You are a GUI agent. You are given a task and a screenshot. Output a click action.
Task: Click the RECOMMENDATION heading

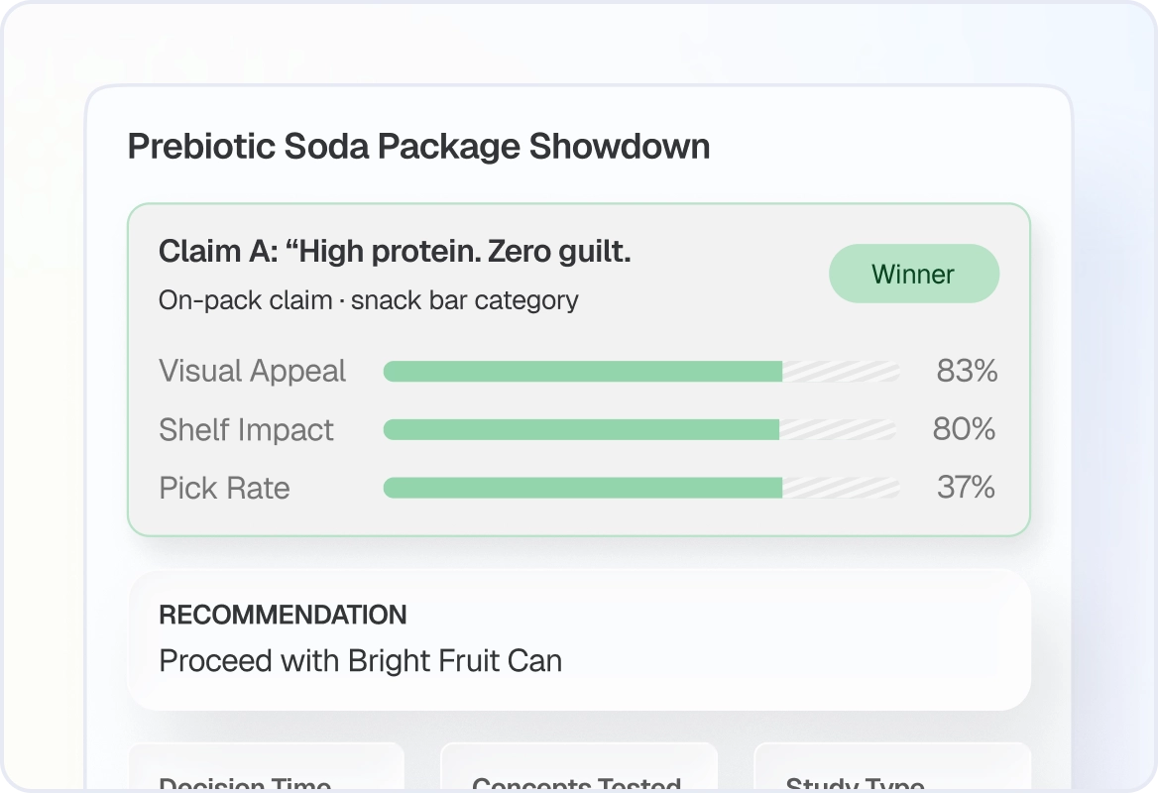(x=283, y=615)
